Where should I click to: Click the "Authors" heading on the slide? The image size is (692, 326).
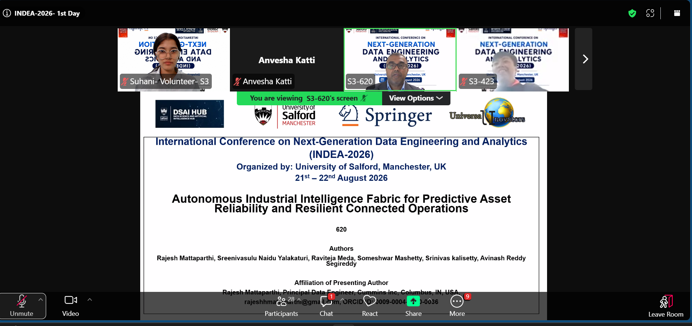341,249
